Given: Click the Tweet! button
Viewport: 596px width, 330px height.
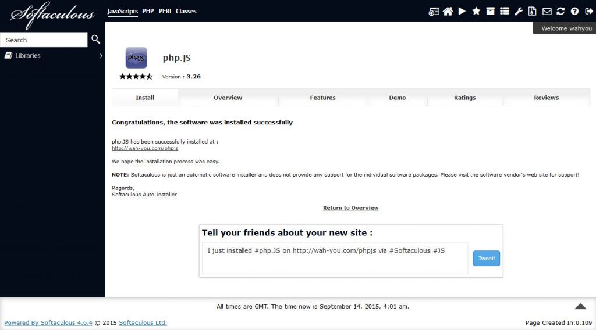Looking at the screenshot, I should tap(486, 259).
